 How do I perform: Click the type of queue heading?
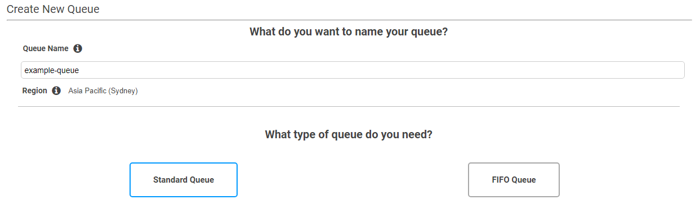tap(349, 135)
